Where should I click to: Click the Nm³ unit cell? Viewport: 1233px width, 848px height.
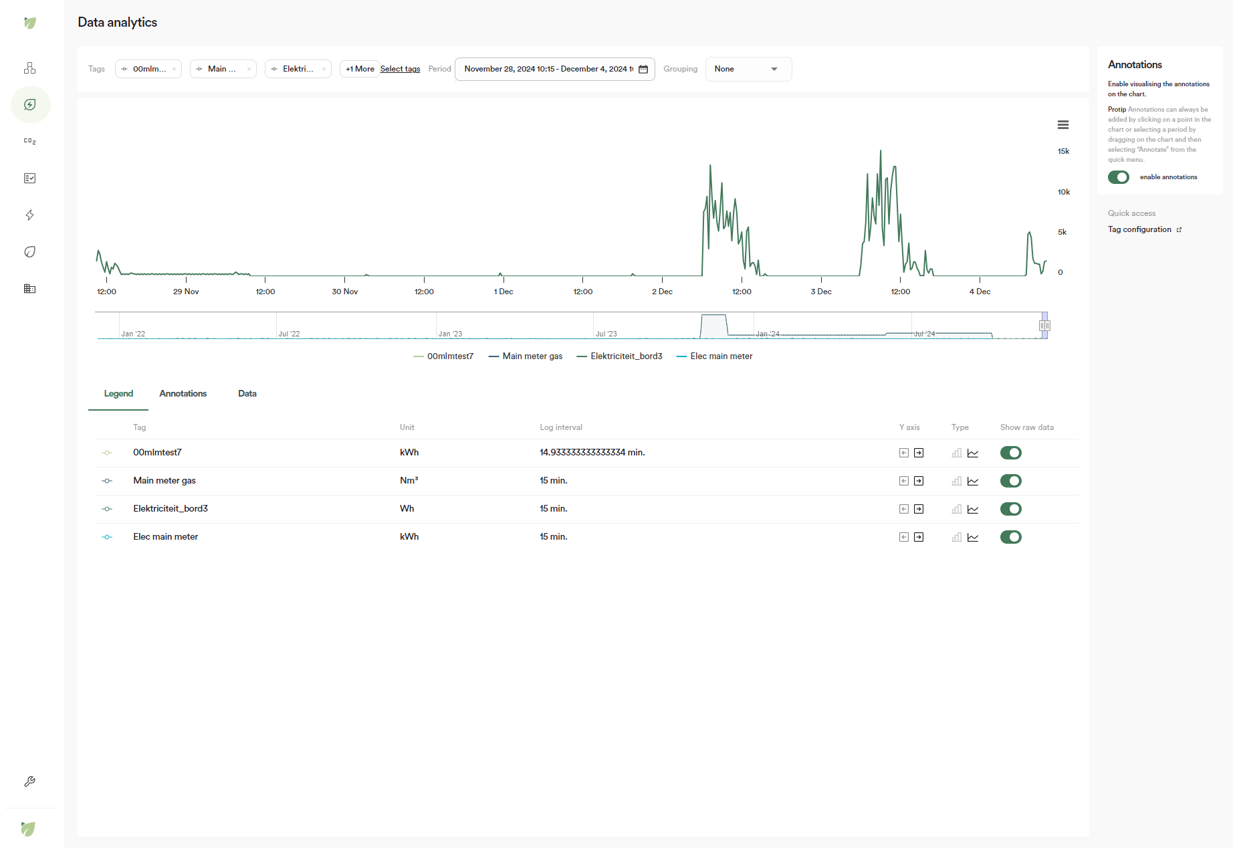pos(409,481)
